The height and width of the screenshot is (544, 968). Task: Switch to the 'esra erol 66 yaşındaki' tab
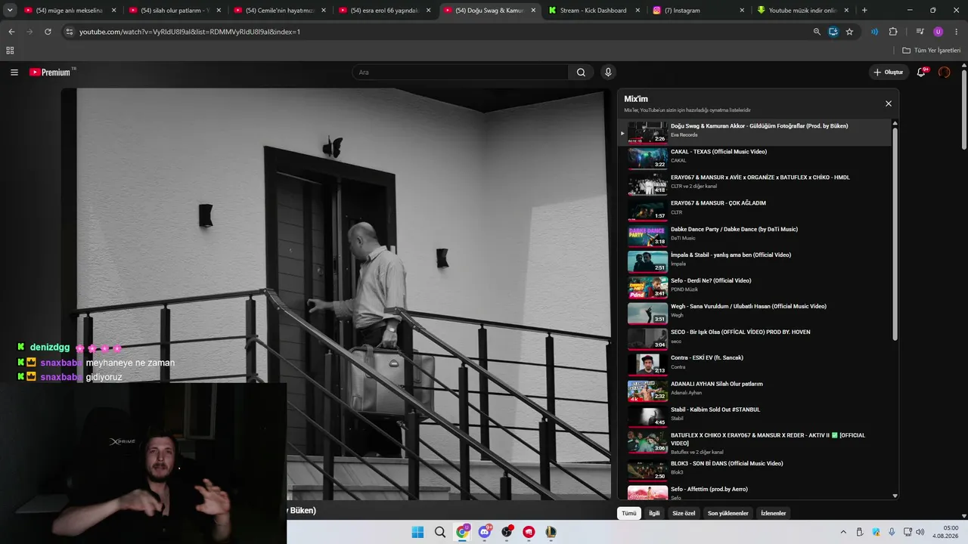click(384, 11)
